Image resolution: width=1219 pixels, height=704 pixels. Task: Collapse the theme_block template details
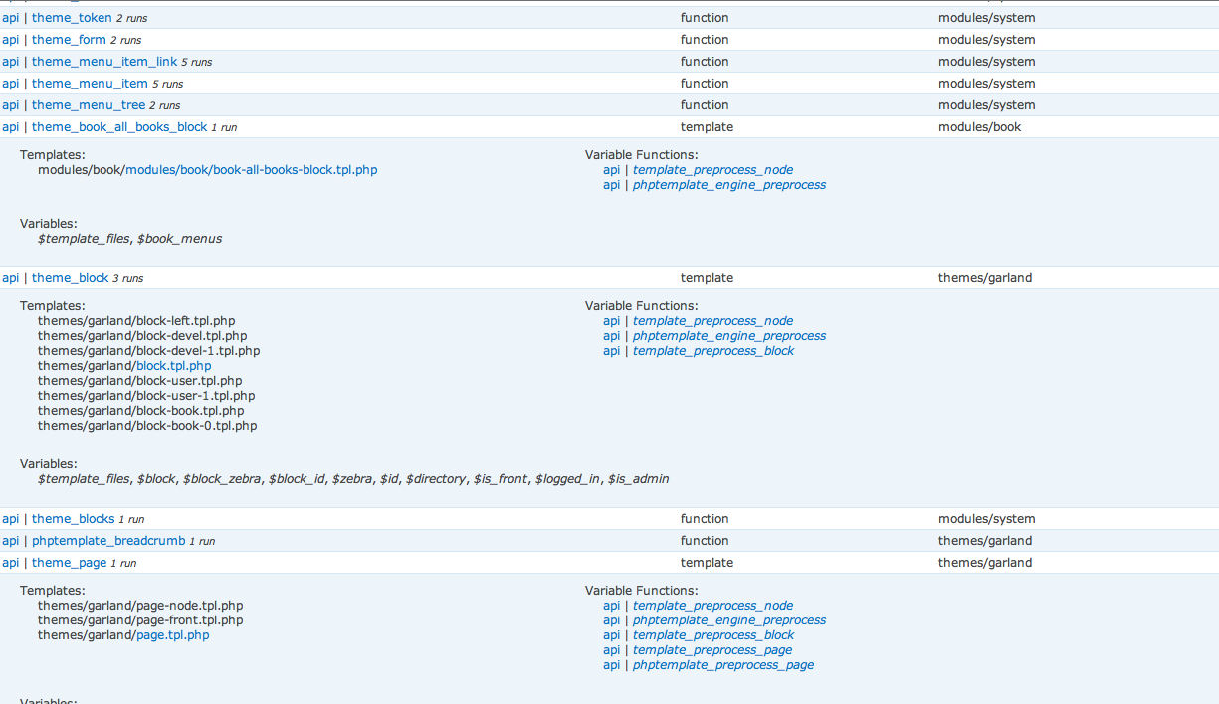pos(70,278)
